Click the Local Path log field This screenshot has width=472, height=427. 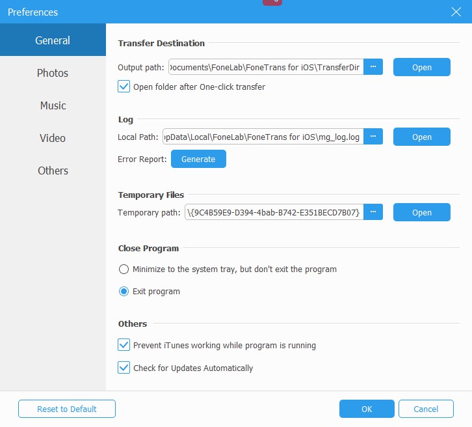[x=263, y=137]
